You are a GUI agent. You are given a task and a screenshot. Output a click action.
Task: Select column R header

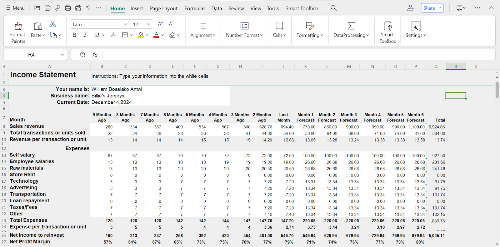pos(456,66)
